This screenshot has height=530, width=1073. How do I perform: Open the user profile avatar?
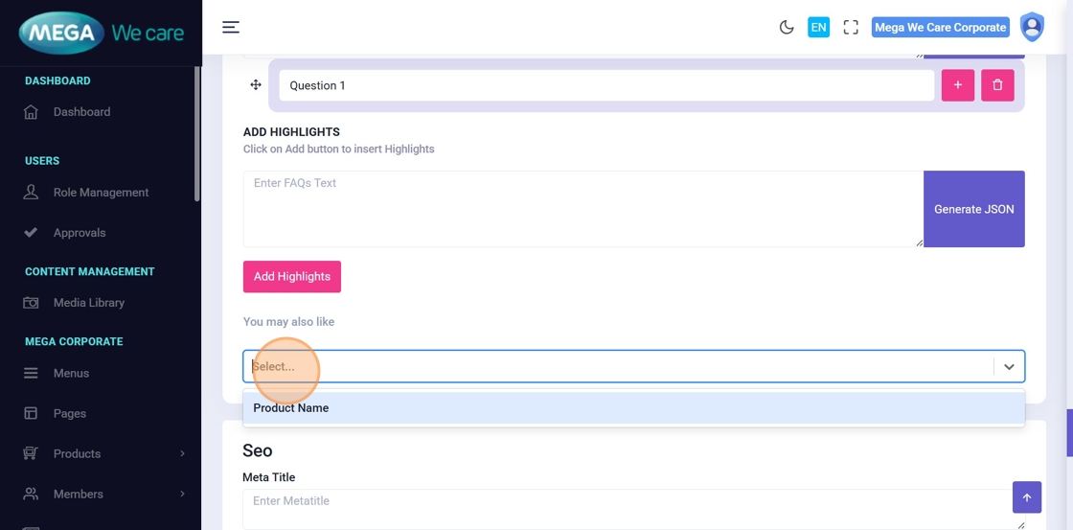[1032, 27]
